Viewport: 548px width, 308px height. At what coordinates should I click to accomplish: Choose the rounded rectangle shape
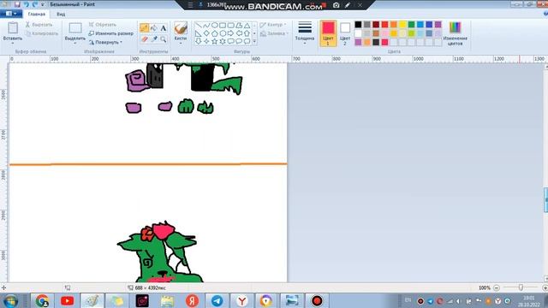[230, 26]
